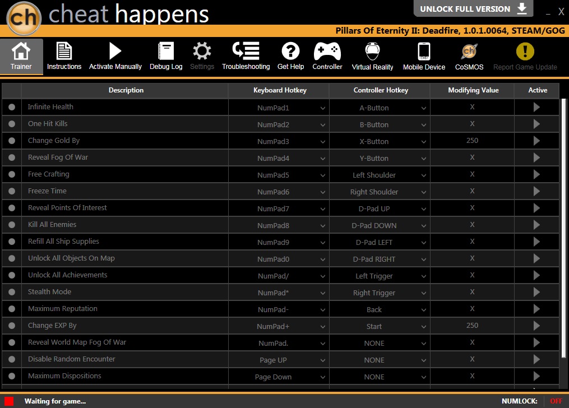Click the Waiting for game status text

(x=55, y=401)
